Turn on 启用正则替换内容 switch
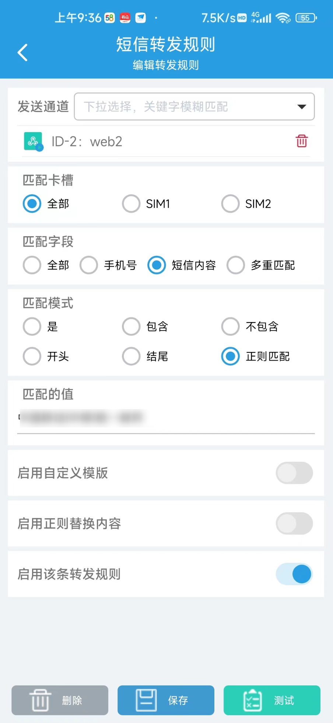The height and width of the screenshot is (723, 333). coord(294,523)
